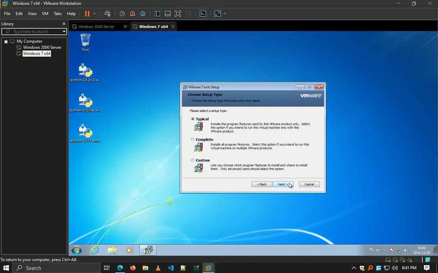438x273 pixels.
Task: Cancel the VMware Tools Setup
Action: coord(309,184)
